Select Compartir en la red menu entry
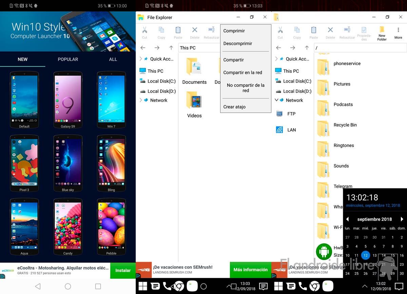407x294 pixels. 246,72
